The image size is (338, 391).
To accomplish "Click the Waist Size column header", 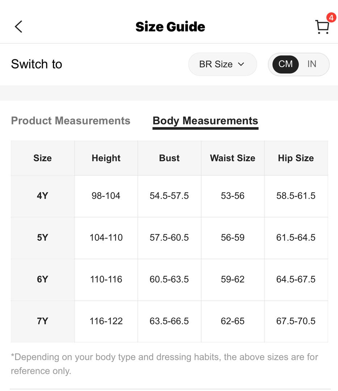I will pyautogui.click(x=233, y=158).
